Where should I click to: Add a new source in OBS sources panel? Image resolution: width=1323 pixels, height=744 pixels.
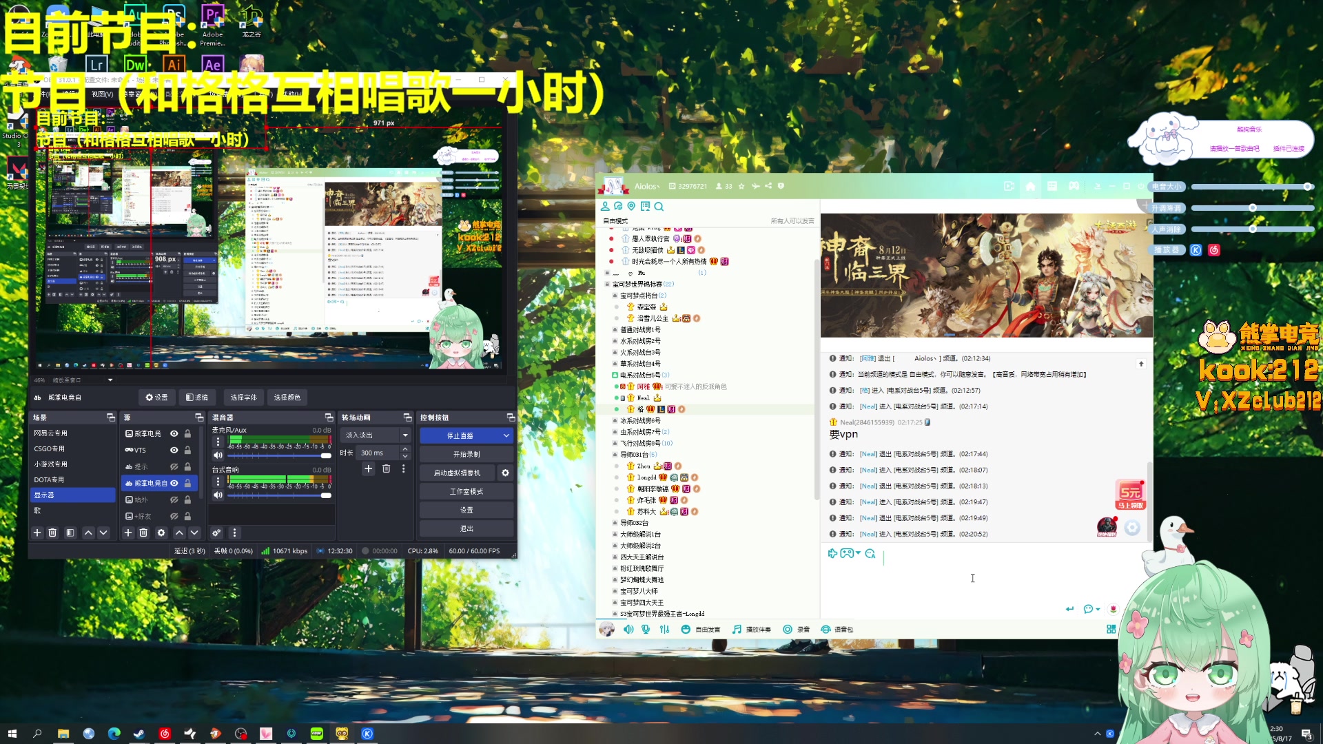[x=127, y=533]
